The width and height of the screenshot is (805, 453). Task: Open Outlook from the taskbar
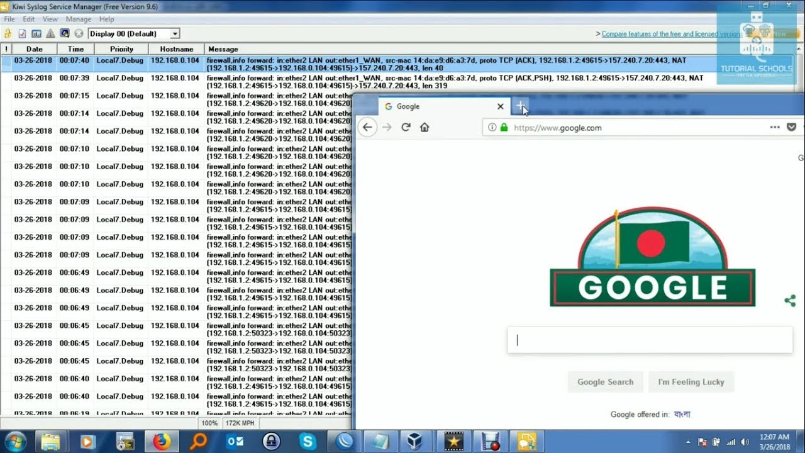click(x=235, y=442)
